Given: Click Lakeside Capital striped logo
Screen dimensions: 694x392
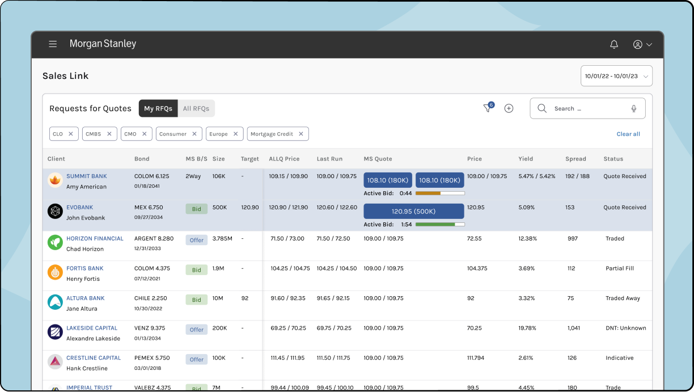Looking at the screenshot, I should 55,332.
